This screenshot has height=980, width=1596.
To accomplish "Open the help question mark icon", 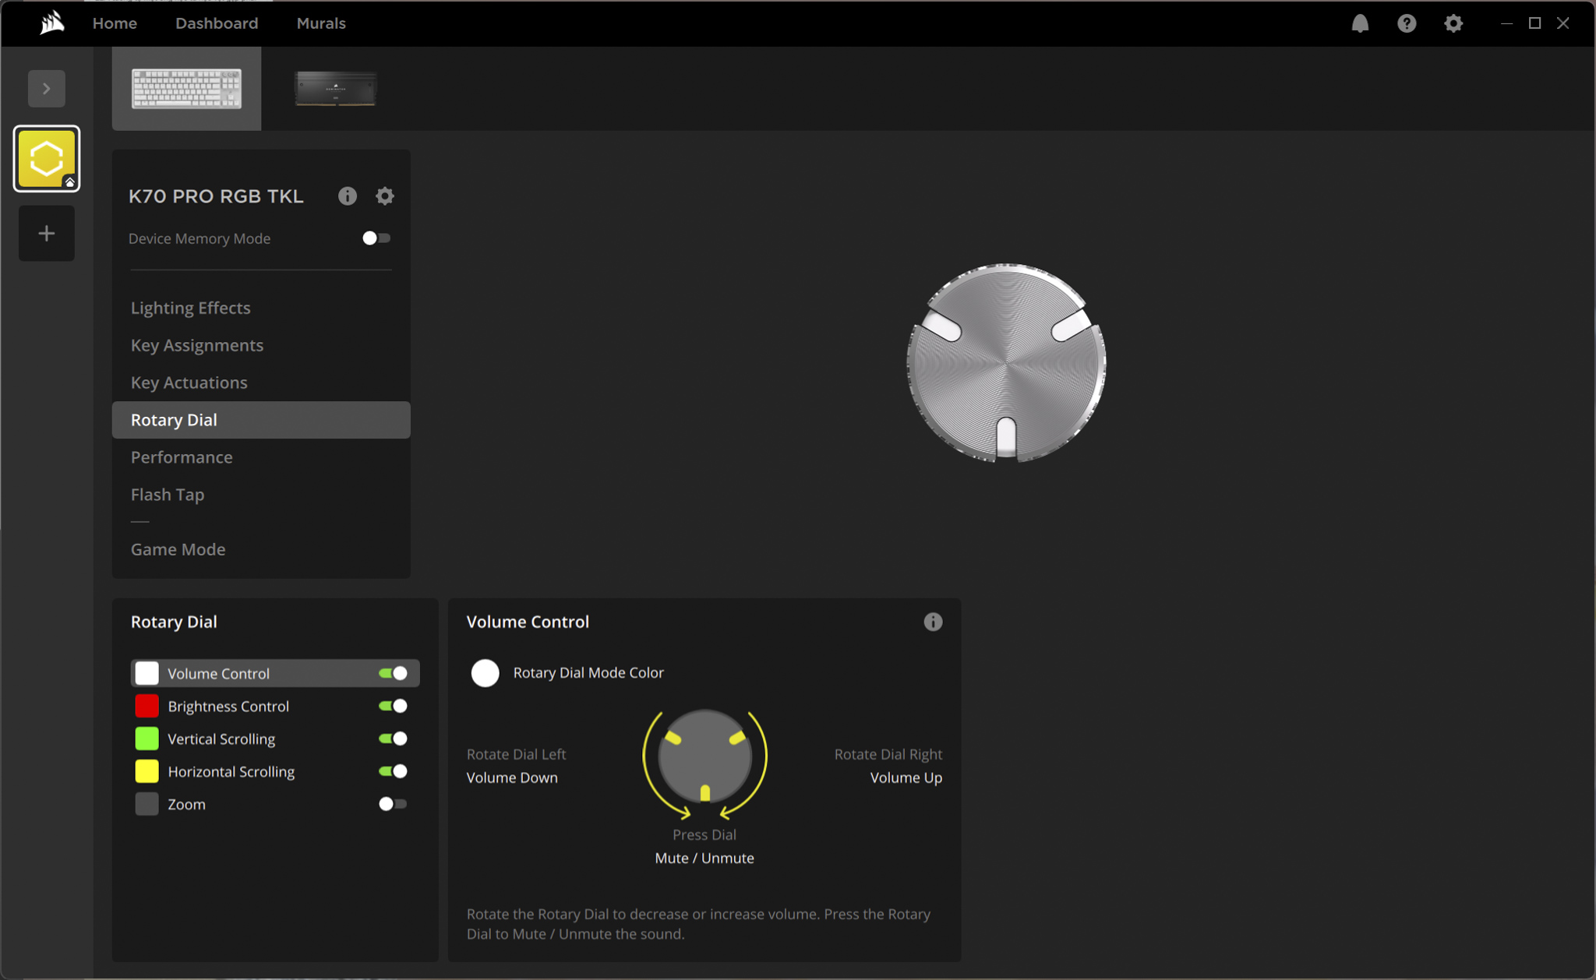I will pos(1406,23).
